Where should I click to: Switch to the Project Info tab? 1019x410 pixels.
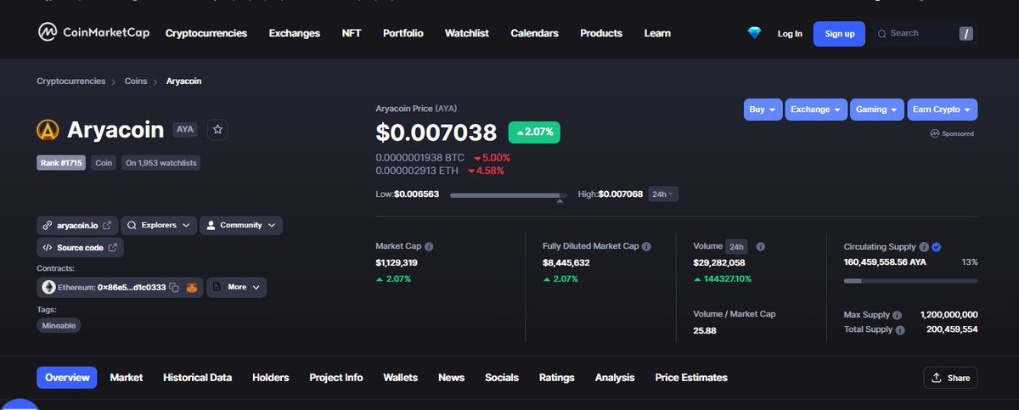(336, 378)
